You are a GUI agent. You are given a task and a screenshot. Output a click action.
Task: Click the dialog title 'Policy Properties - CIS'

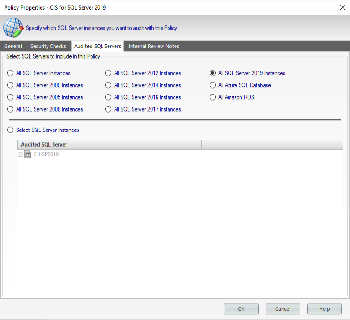55,7
